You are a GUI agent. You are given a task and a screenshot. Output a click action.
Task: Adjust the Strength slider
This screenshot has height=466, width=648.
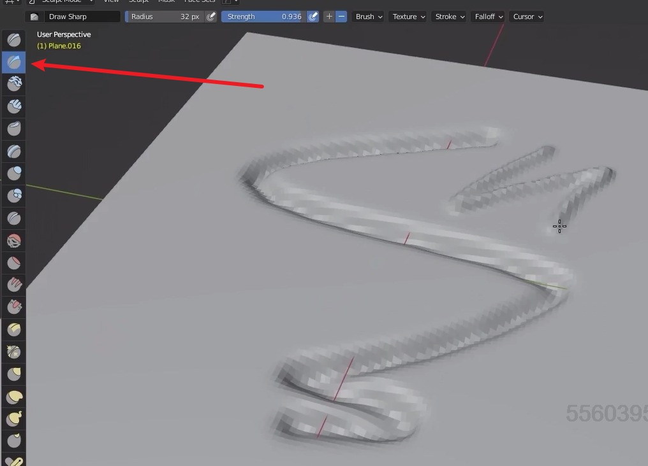click(x=263, y=17)
